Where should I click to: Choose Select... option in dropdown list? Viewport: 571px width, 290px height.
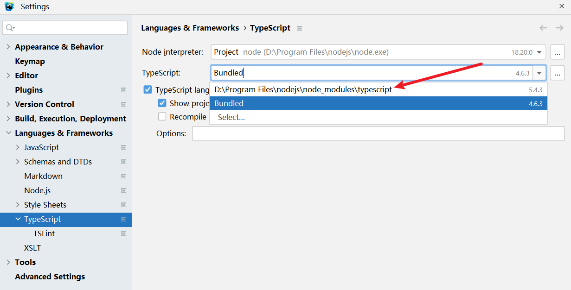[x=379, y=117]
